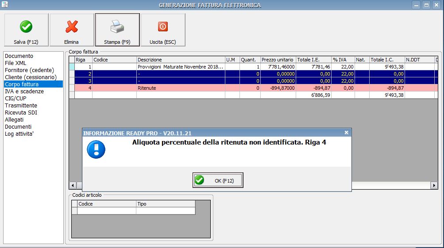Viewport: 444px width, 248px height.
Task: Click the Prezzo unitario column header
Action: click(278, 60)
